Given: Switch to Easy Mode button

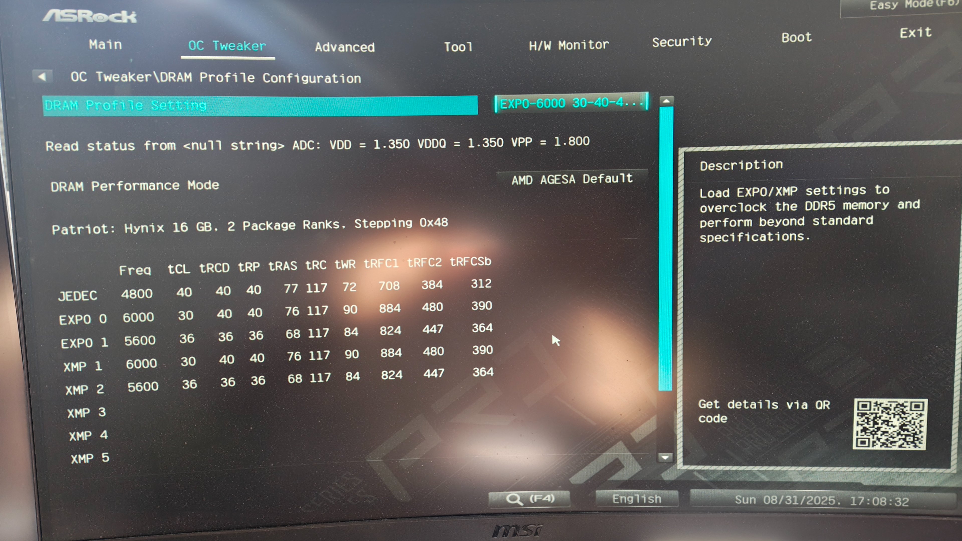Looking at the screenshot, I should pos(911,6).
